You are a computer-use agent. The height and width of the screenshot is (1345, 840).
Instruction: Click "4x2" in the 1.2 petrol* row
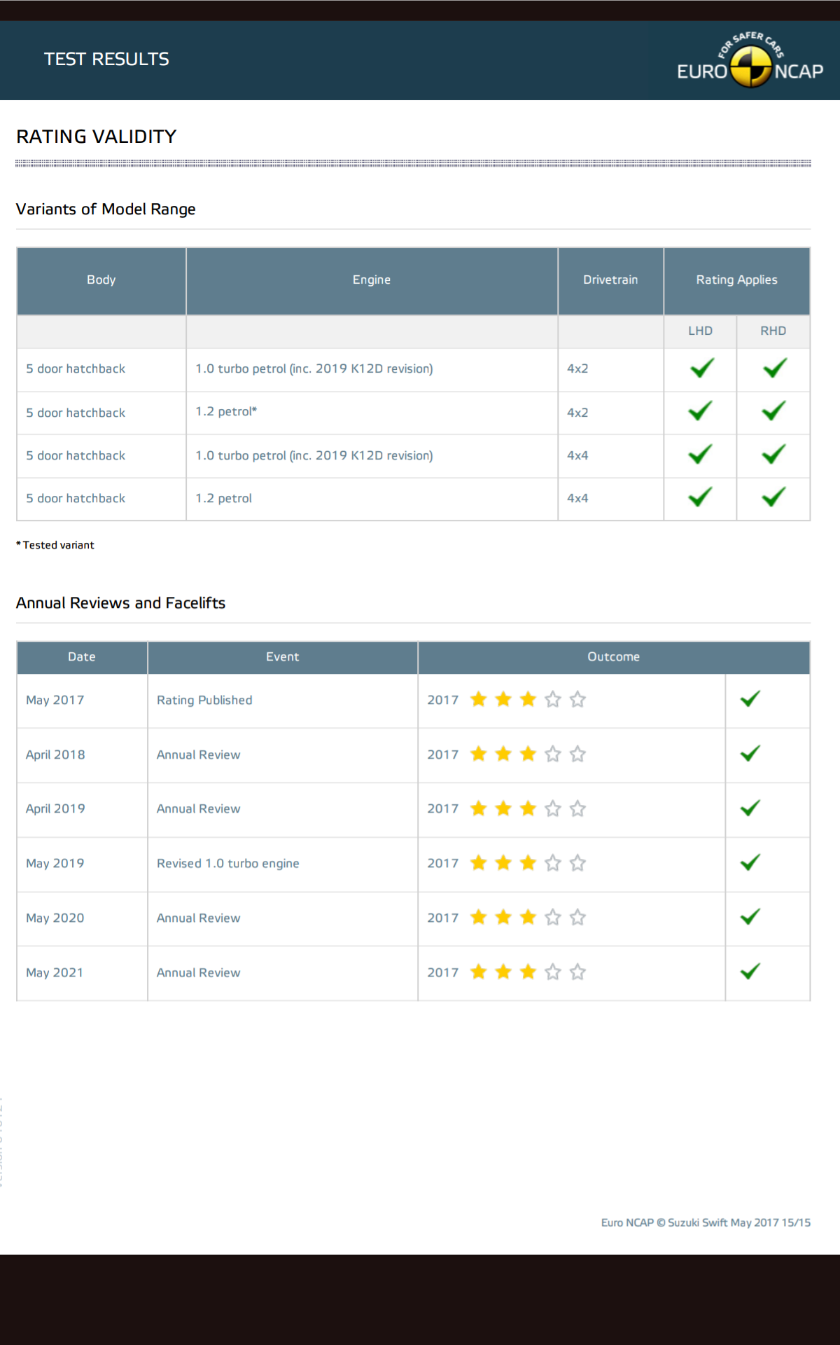[x=577, y=413]
